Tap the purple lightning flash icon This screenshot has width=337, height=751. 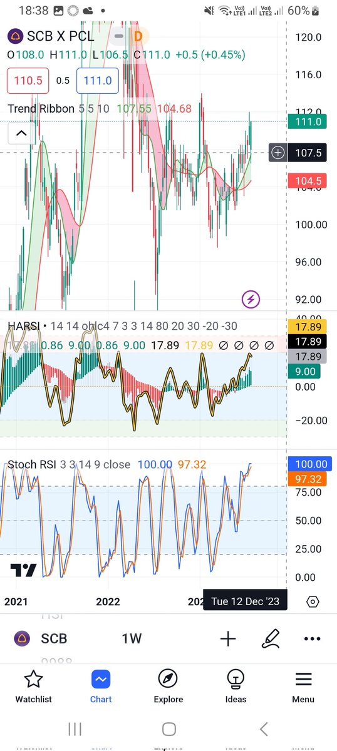tap(251, 299)
